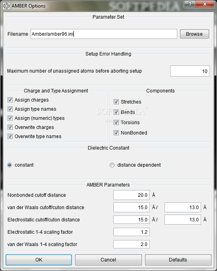
Task: Click 'Electrostatic cutoff/cuton distance' label
Action: pyautogui.click(x=44, y=220)
